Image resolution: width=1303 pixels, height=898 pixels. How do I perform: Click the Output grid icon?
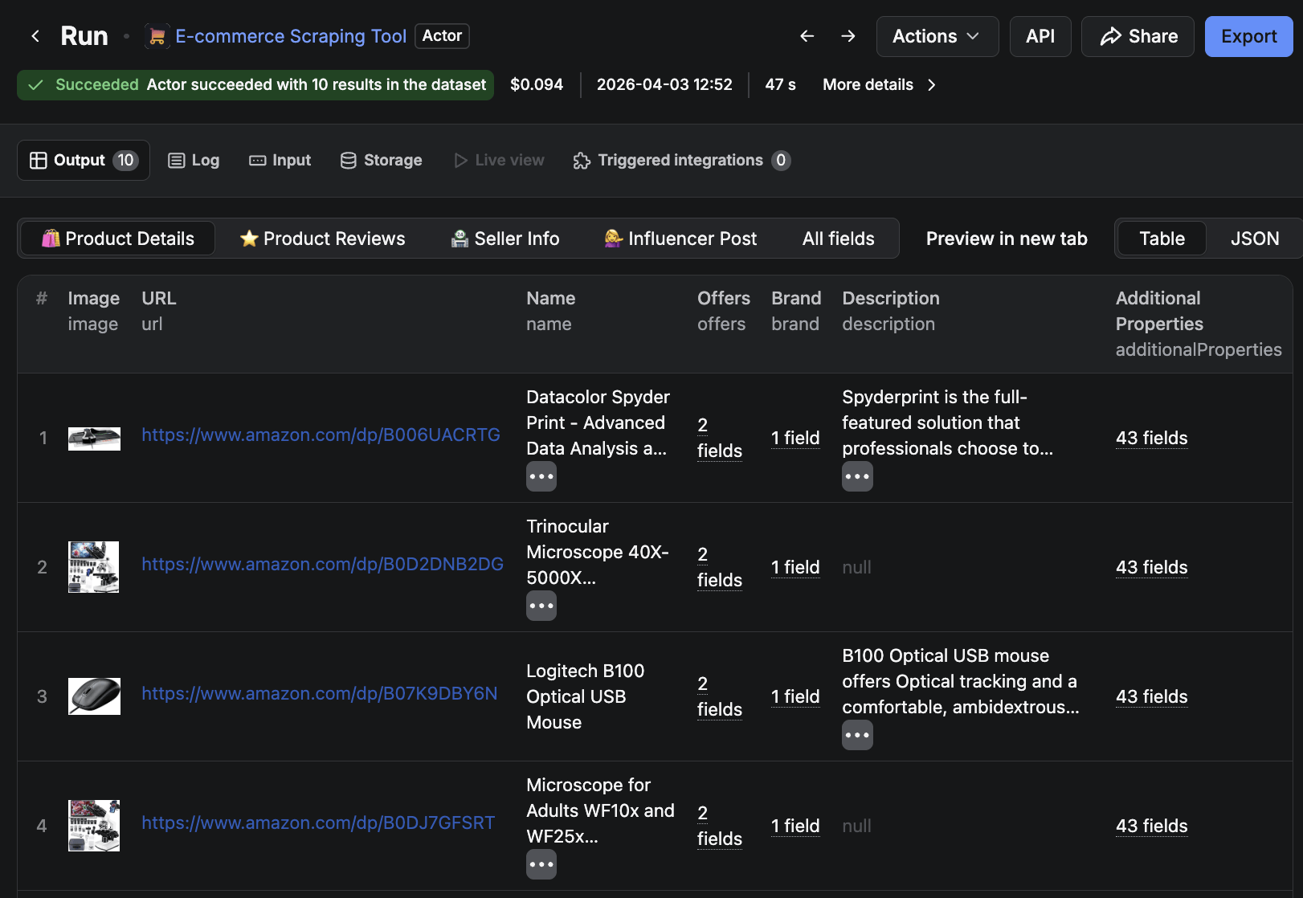point(38,160)
